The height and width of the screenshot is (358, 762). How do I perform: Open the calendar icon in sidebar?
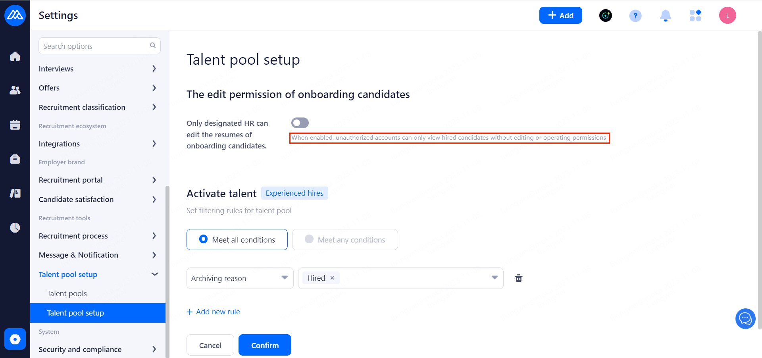click(15, 125)
